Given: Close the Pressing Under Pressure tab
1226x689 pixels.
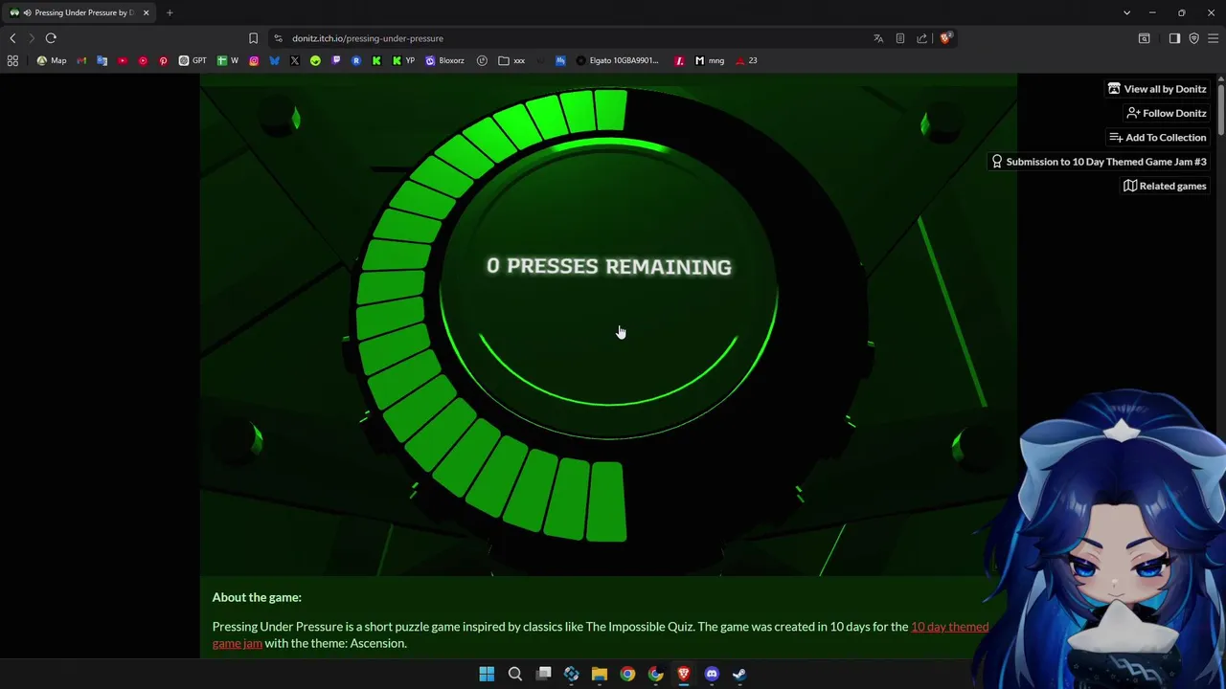Looking at the screenshot, I should tap(146, 12).
